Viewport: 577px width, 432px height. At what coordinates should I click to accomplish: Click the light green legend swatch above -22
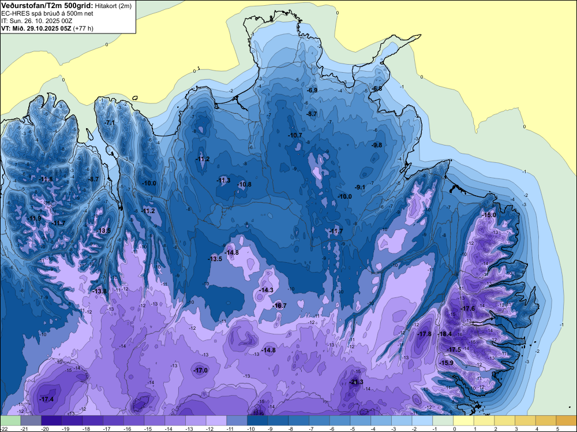[10, 420]
